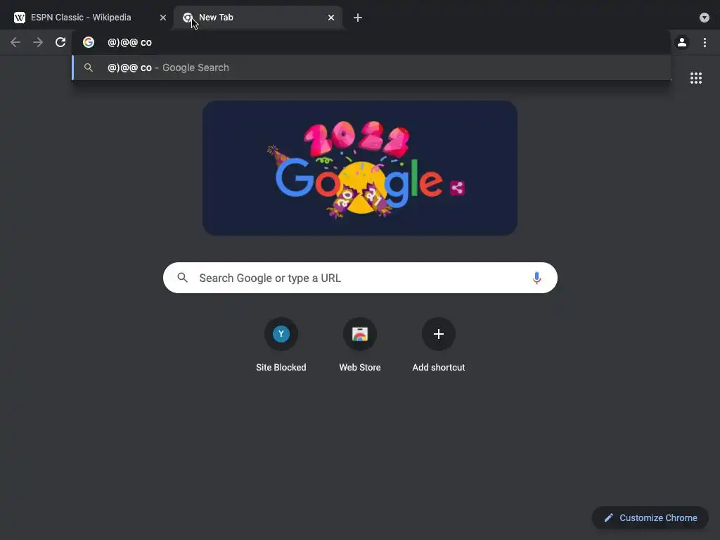Click the Site Blocked label text
The image size is (720, 540).
click(x=281, y=367)
